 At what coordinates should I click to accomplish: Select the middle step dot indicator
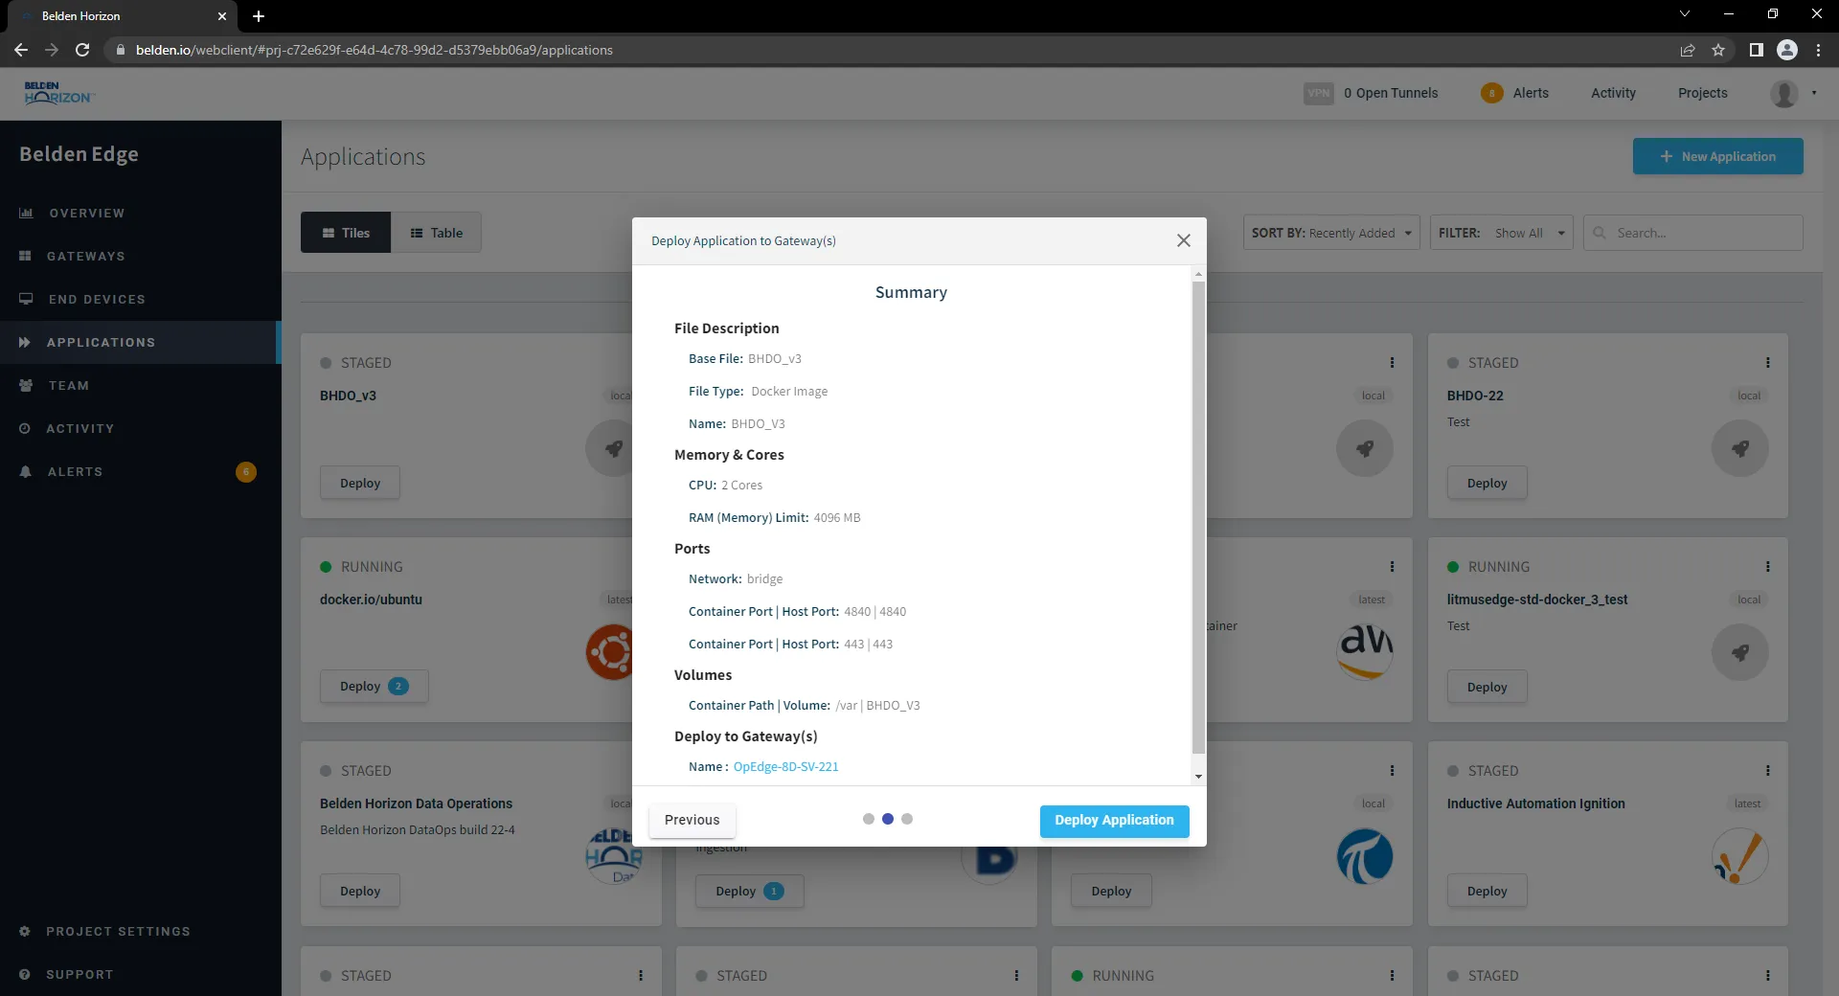(x=888, y=819)
